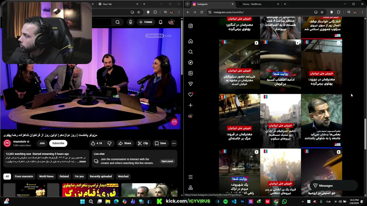The width and height of the screenshot is (367, 206).
Task: Show hidden system tray icons
Action: (302, 202)
